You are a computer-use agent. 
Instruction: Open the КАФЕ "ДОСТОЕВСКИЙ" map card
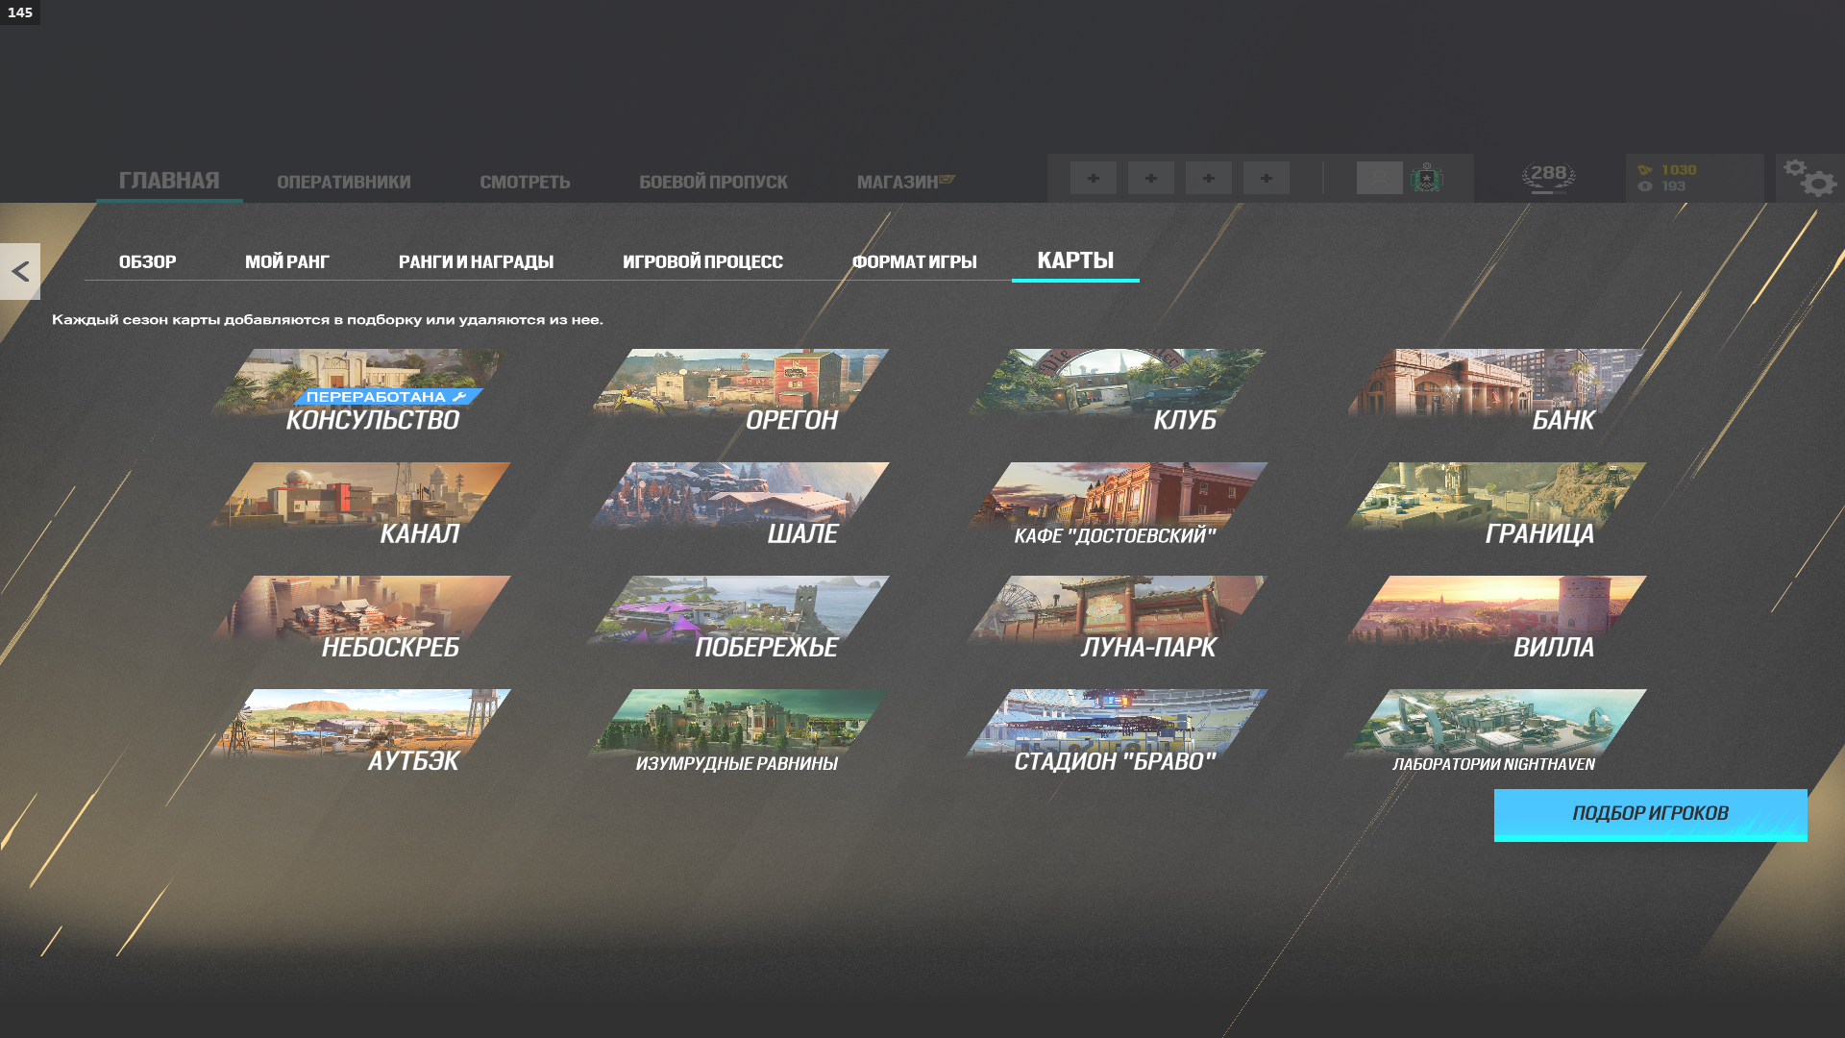(x=1117, y=505)
